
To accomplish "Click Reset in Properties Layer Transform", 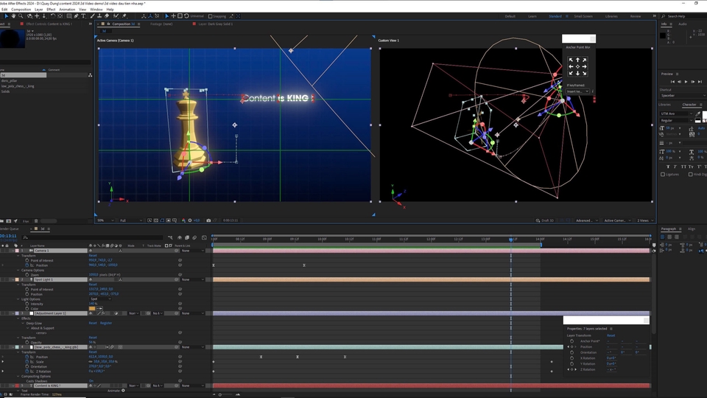I will (611, 335).
